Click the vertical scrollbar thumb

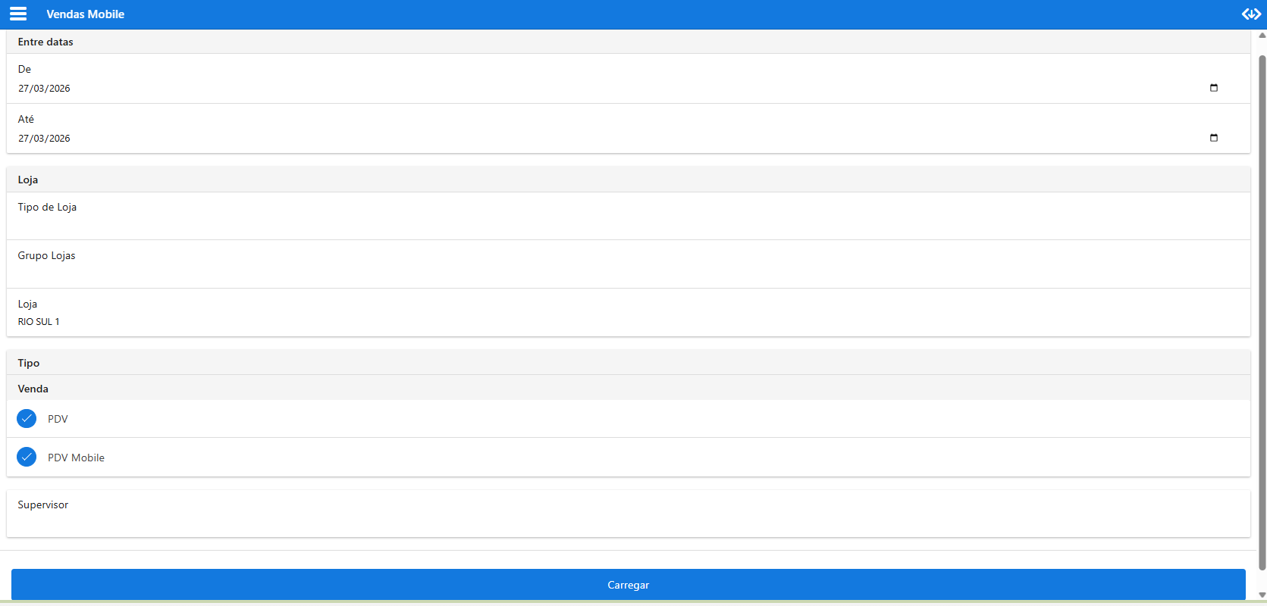[x=1262, y=303]
